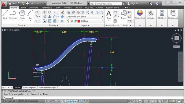The height and width of the screenshot is (104, 185).
Task: Open the AutoComplete layout tab
Action: (29, 88)
